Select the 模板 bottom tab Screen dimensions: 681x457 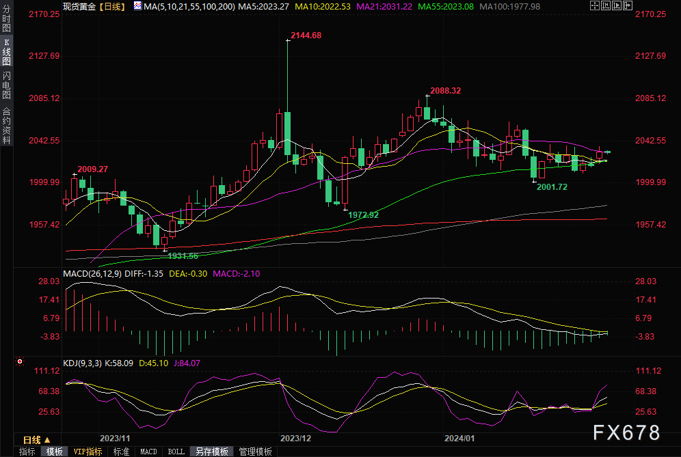coord(54,452)
